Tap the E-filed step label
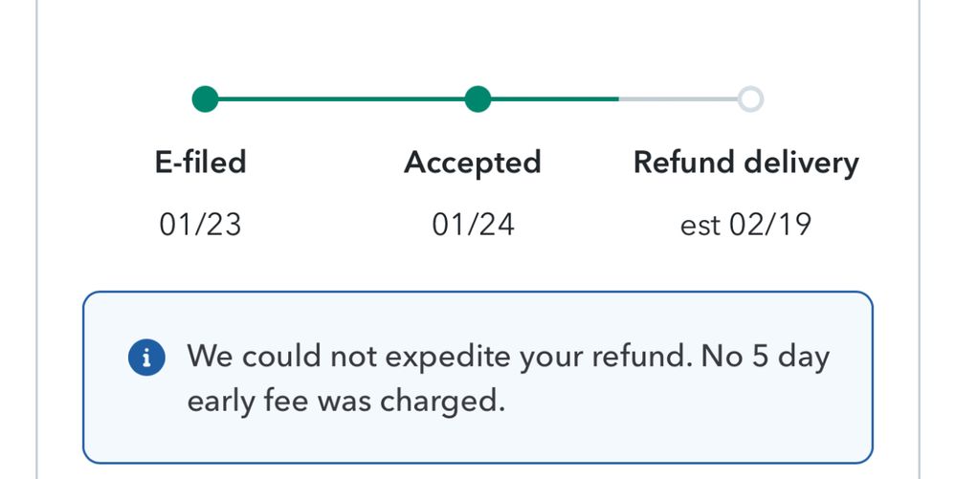 [x=201, y=163]
